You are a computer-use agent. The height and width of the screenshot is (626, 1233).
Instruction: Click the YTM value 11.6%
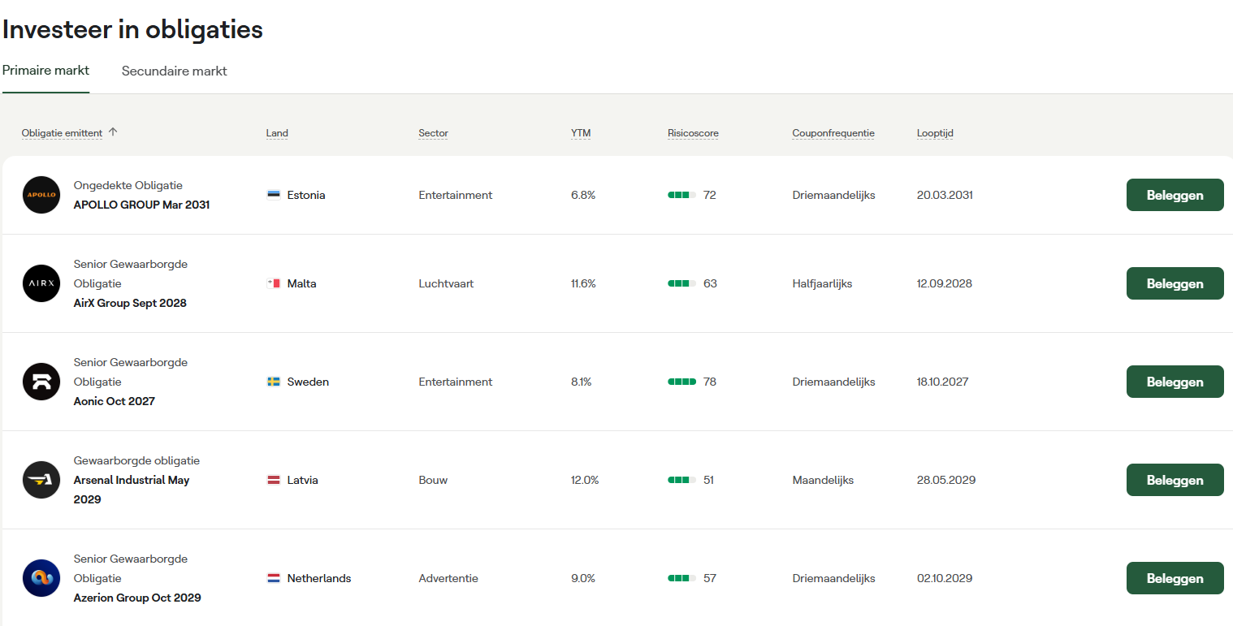(x=583, y=283)
